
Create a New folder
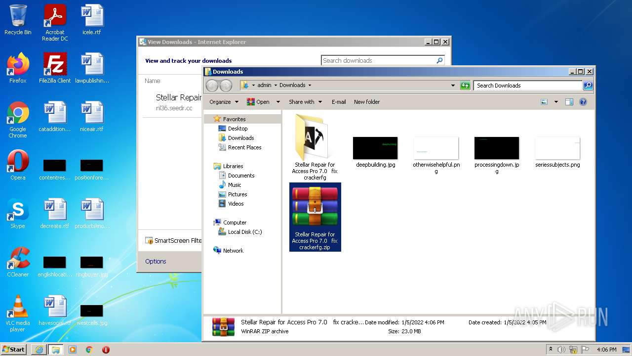(x=367, y=102)
